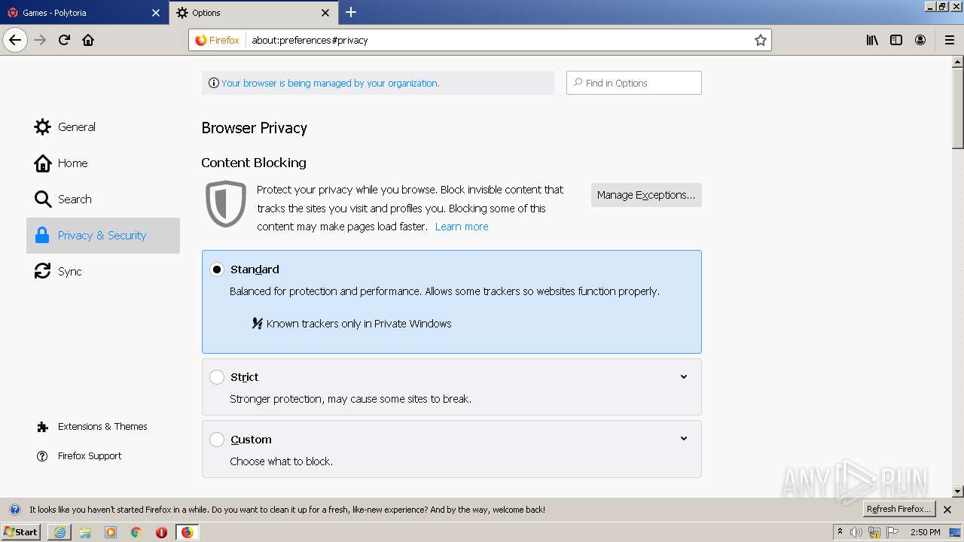Select the Custom content blocking option
Viewport: 964px width, 542px height.
point(217,440)
